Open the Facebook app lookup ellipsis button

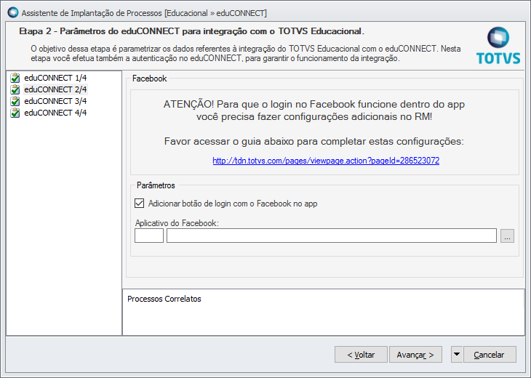point(508,236)
